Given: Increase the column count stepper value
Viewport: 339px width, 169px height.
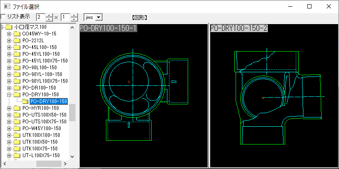Looking at the screenshot, I should tap(50, 15).
